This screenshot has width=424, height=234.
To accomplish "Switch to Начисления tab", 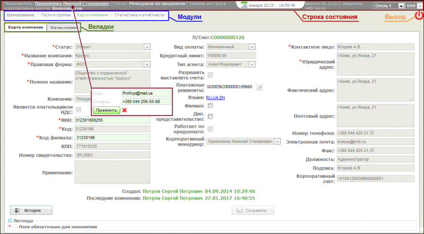I will point(63,28).
